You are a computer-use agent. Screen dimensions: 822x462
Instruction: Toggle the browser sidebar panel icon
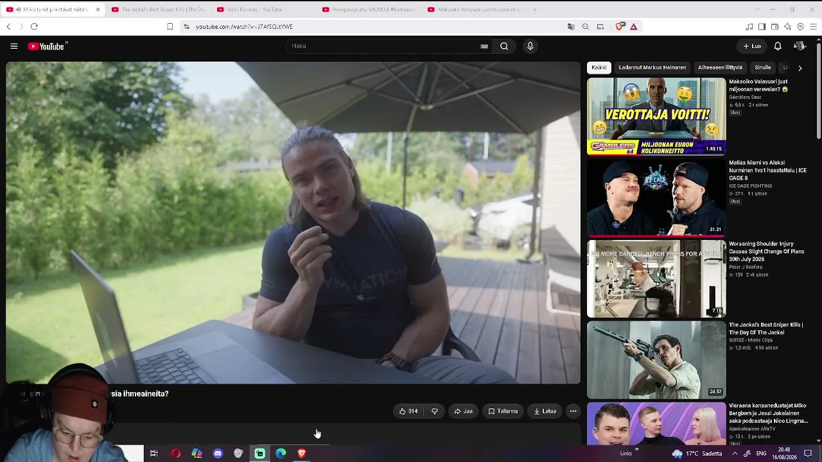762,27
